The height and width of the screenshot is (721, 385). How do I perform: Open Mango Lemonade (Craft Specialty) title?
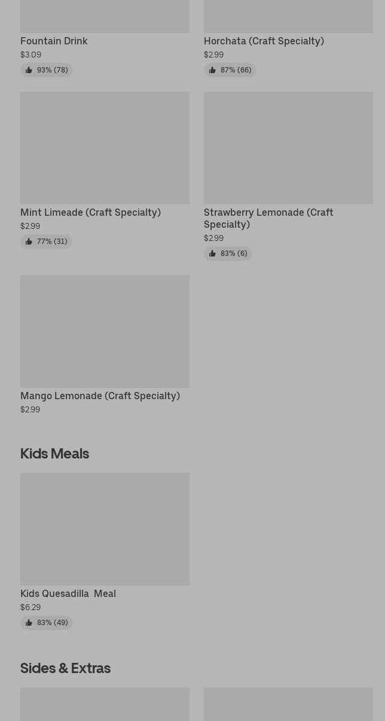(x=100, y=396)
